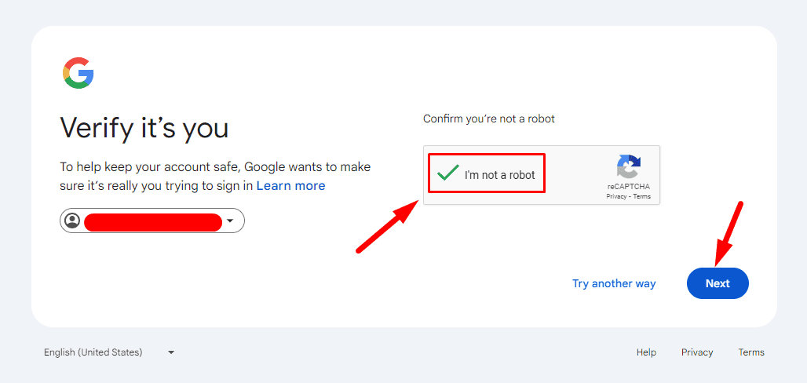The height and width of the screenshot is (383, 807).
Task: Open reCAPTCHA Terms link in the widget
Action: pyautogui.click(x=642, y=196)
